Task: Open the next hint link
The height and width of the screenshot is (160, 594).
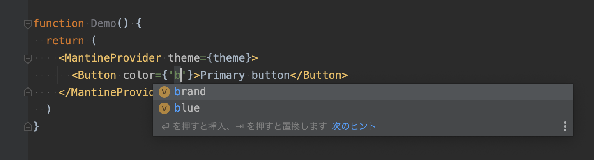Action: [354, 126]
